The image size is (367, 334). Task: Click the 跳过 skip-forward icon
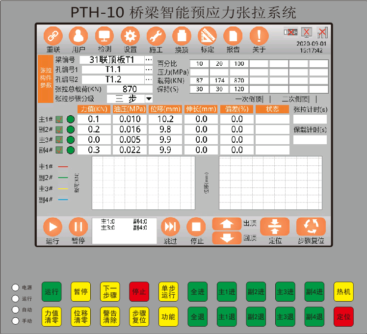tap(171, 227)
